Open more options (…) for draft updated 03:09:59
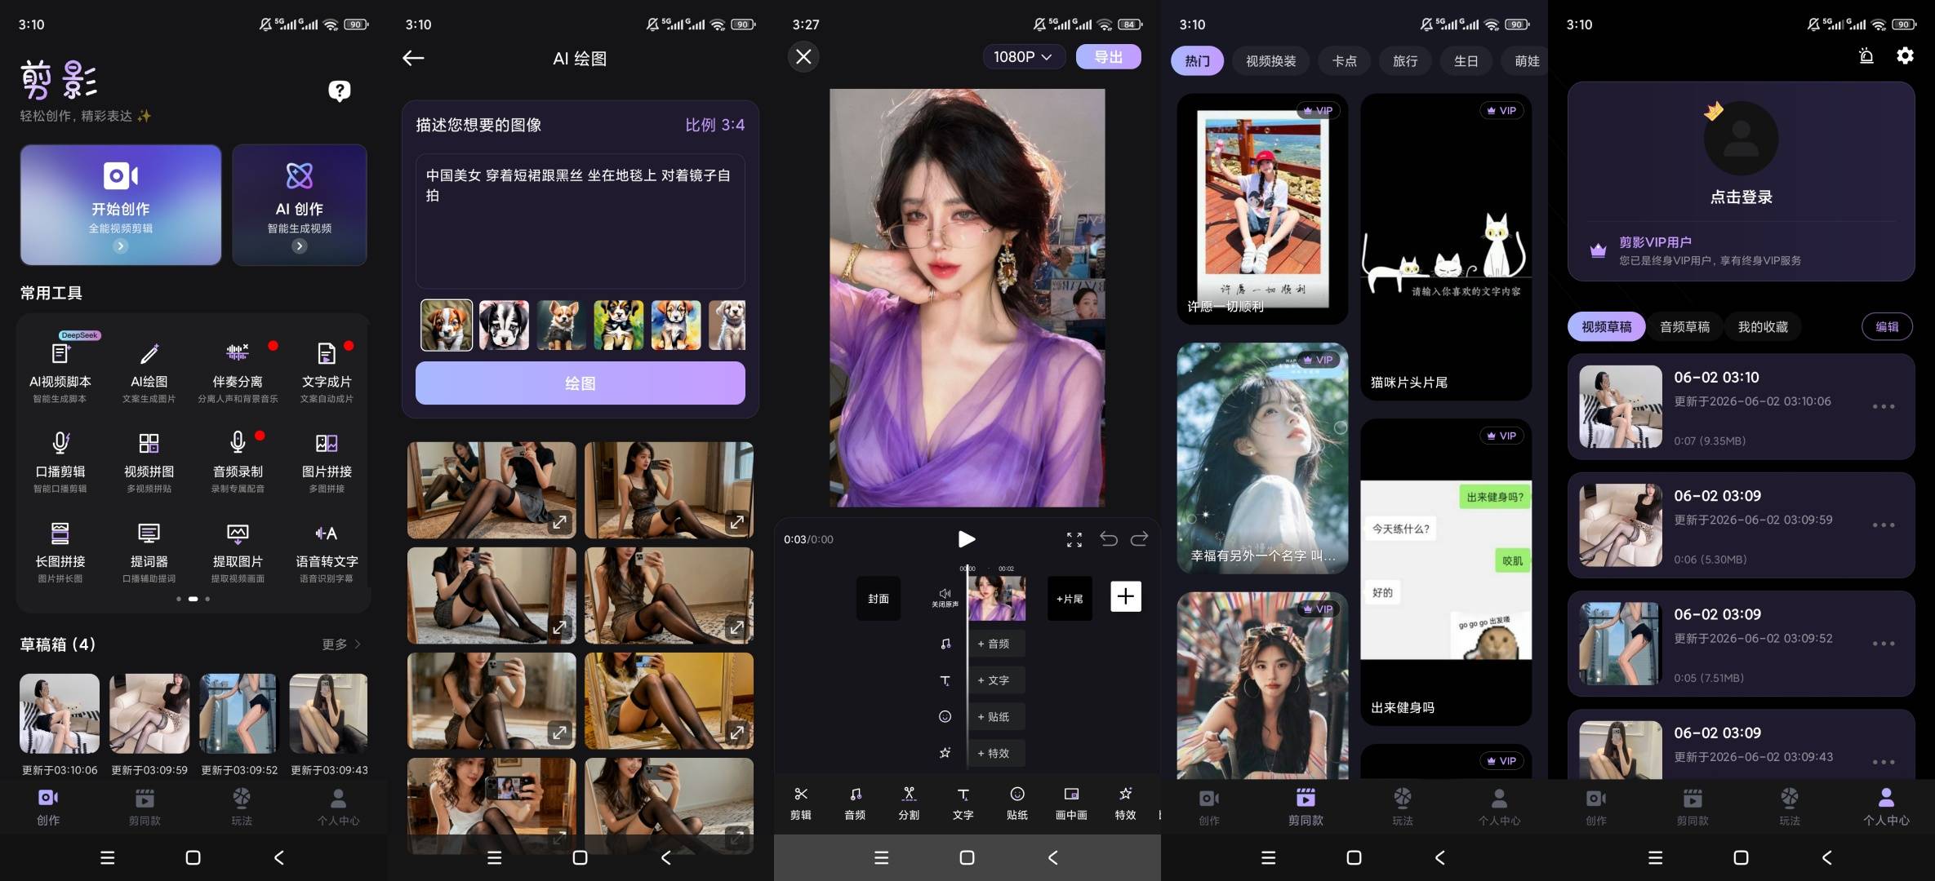The image size is (1935, 881). point(1884,525)
